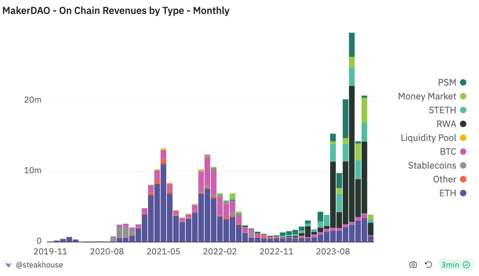Click the Money Market lime green dot
Image resolution: width=479 pixels, height=276 pixels.
[x=463, y=96]
